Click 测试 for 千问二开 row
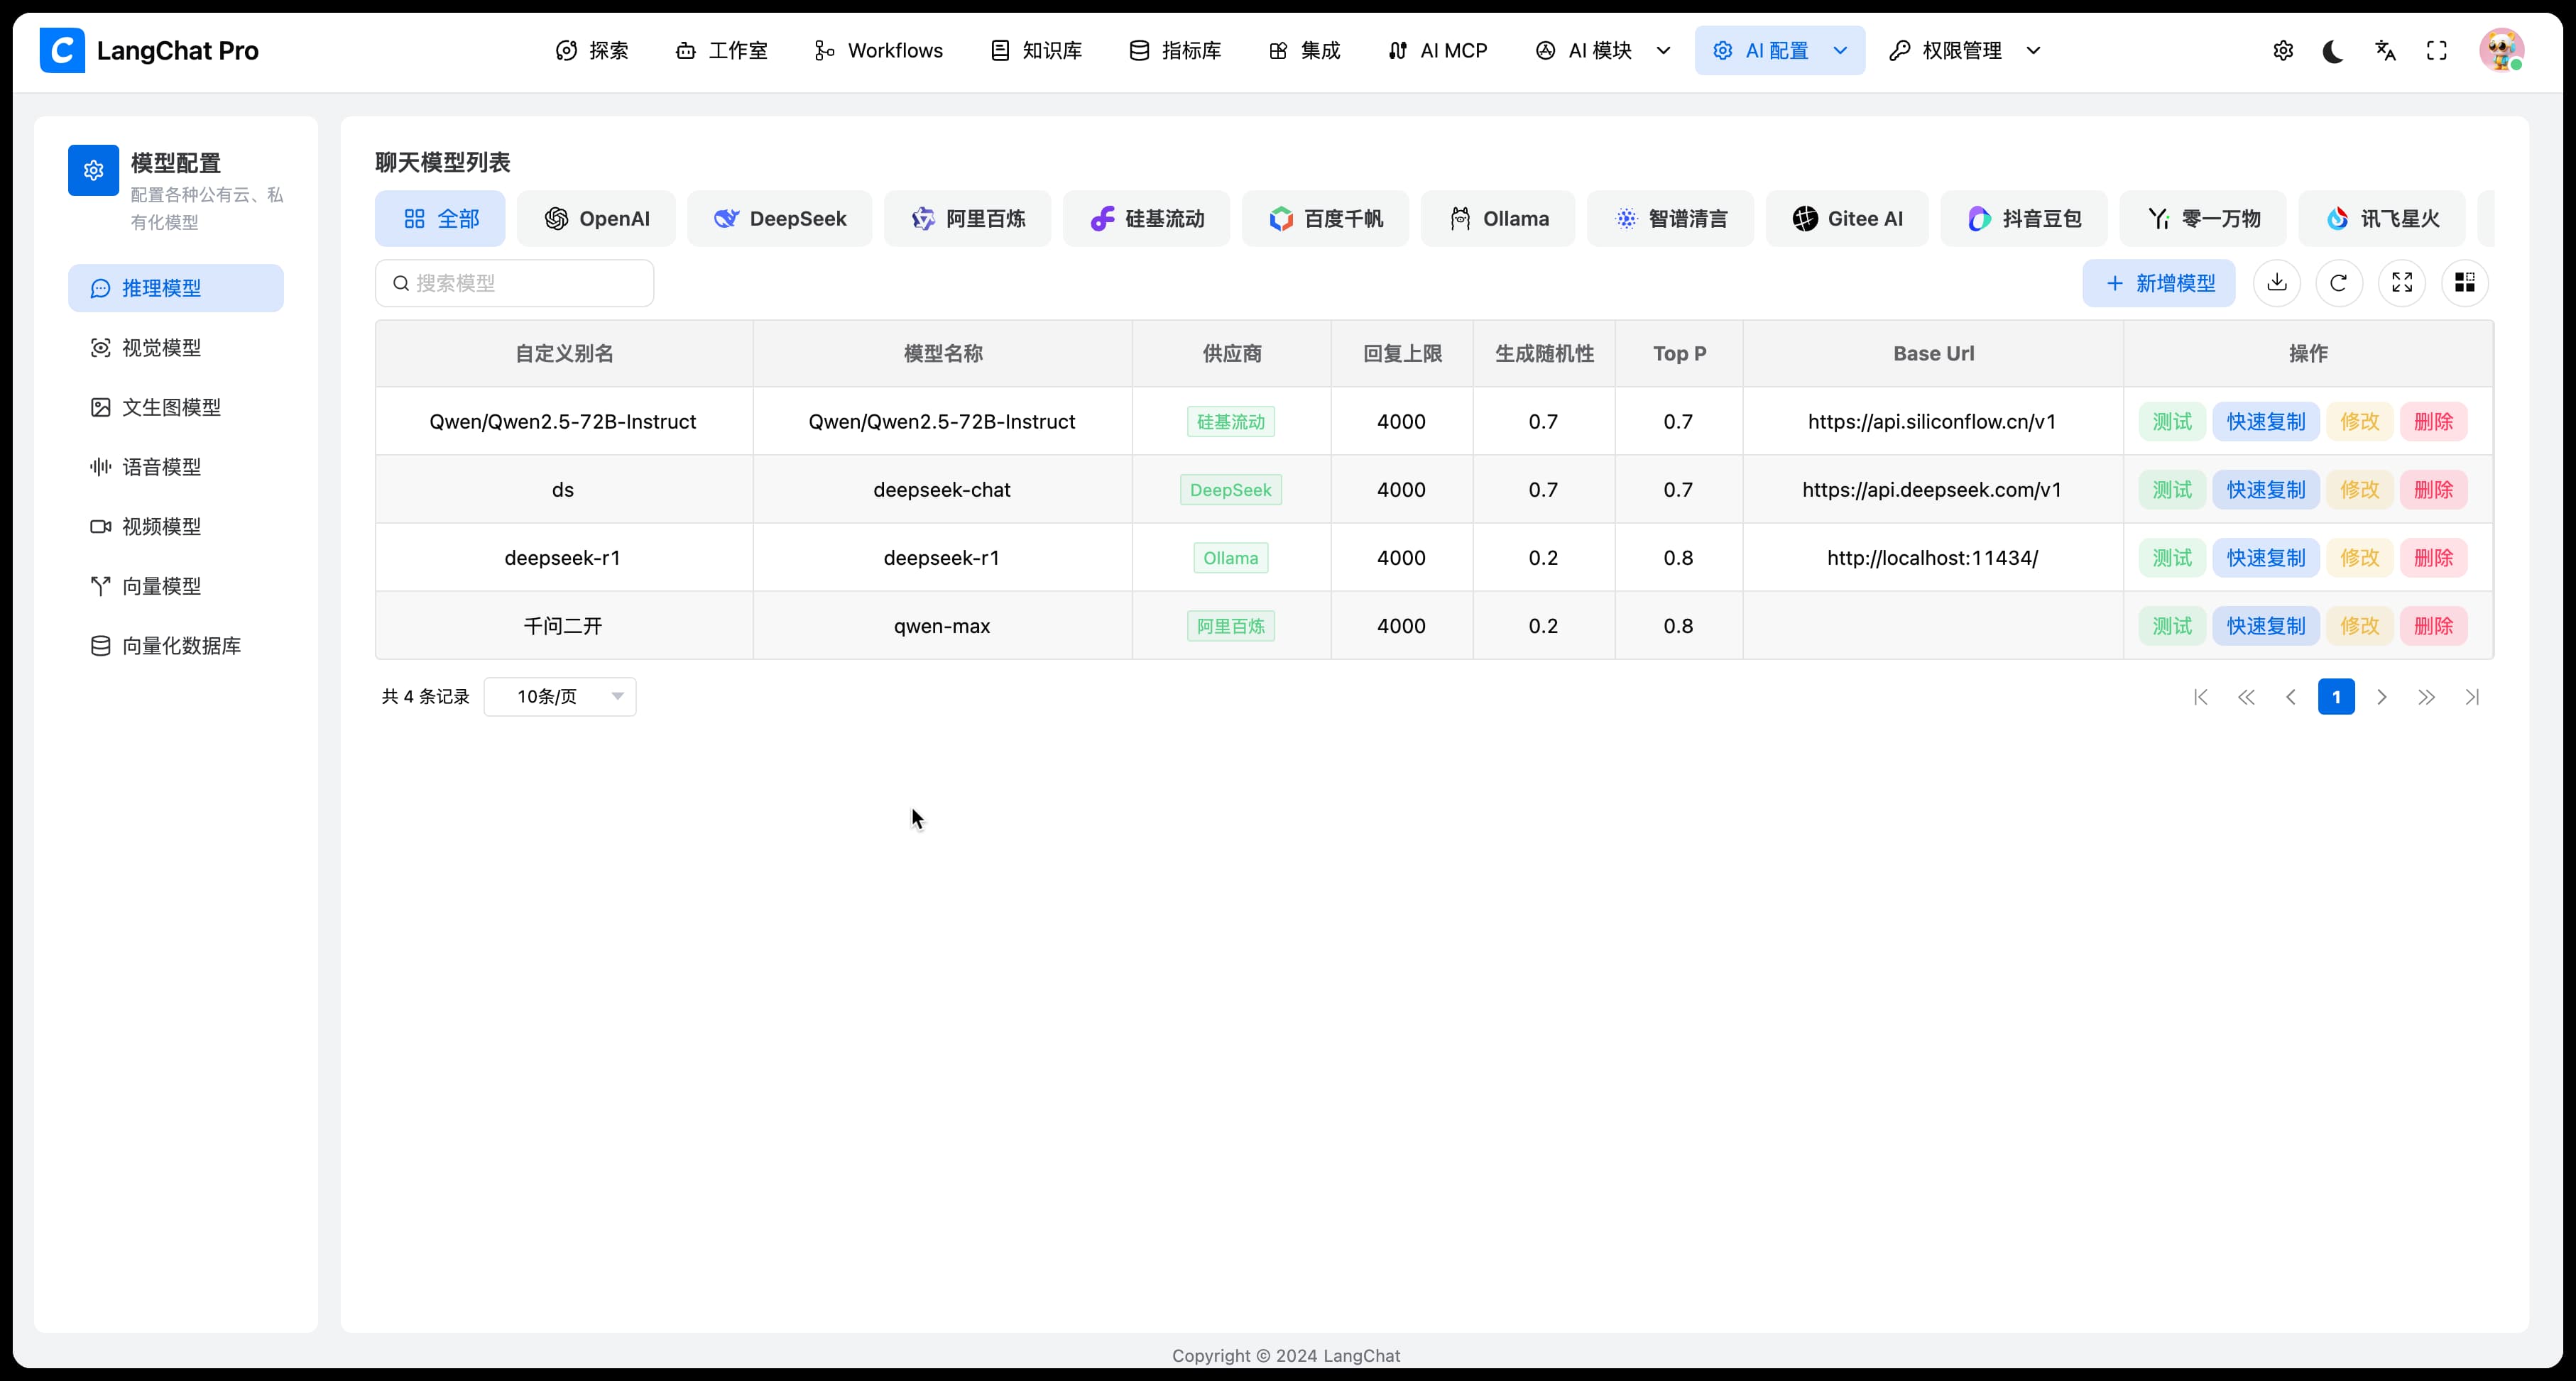The width and height of the screenshot is (2576, 1381). tap(2172, 625)
